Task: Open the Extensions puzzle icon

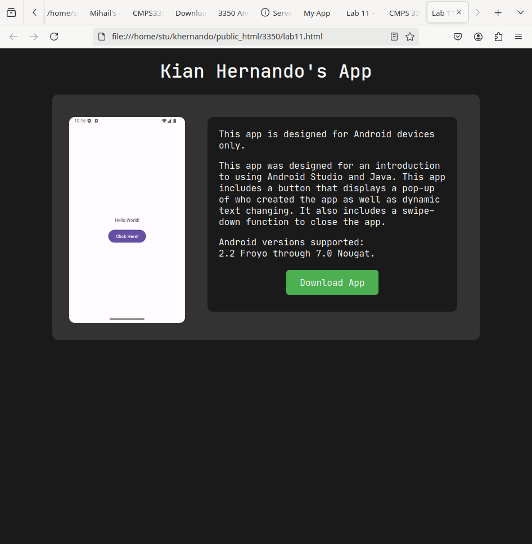Action: tap(498, 37)
